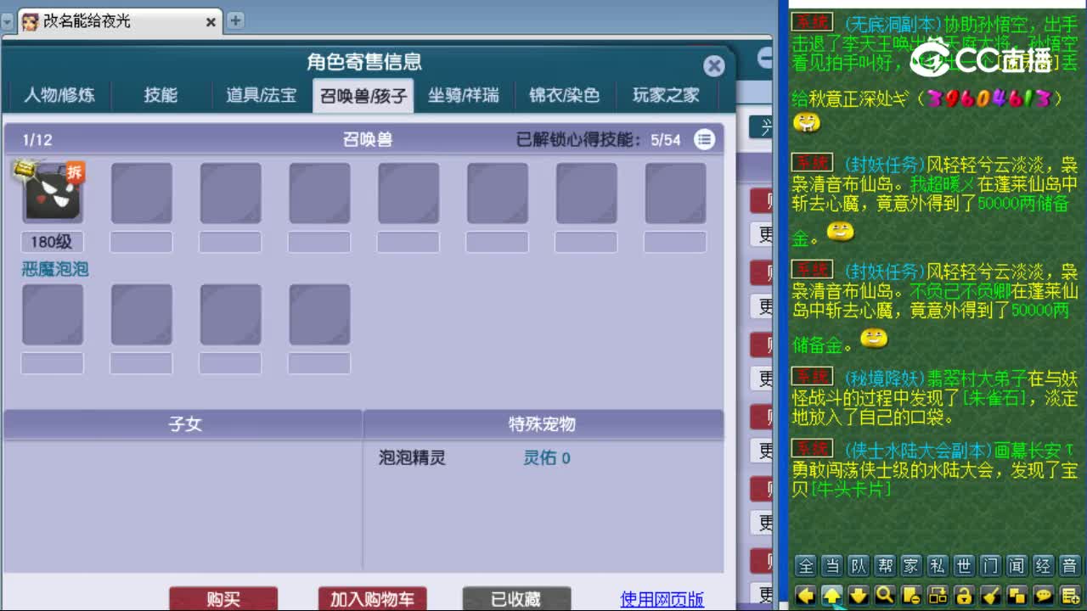Select the 家 chat channel filter
This screenshot has width=1087, height=611.
(911, 566)
